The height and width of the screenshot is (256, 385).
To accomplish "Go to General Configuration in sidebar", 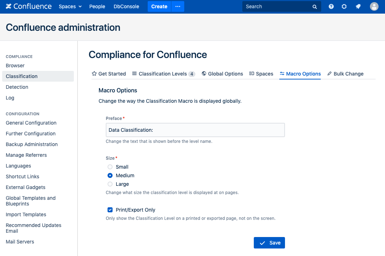I will [x=31, y=123].
